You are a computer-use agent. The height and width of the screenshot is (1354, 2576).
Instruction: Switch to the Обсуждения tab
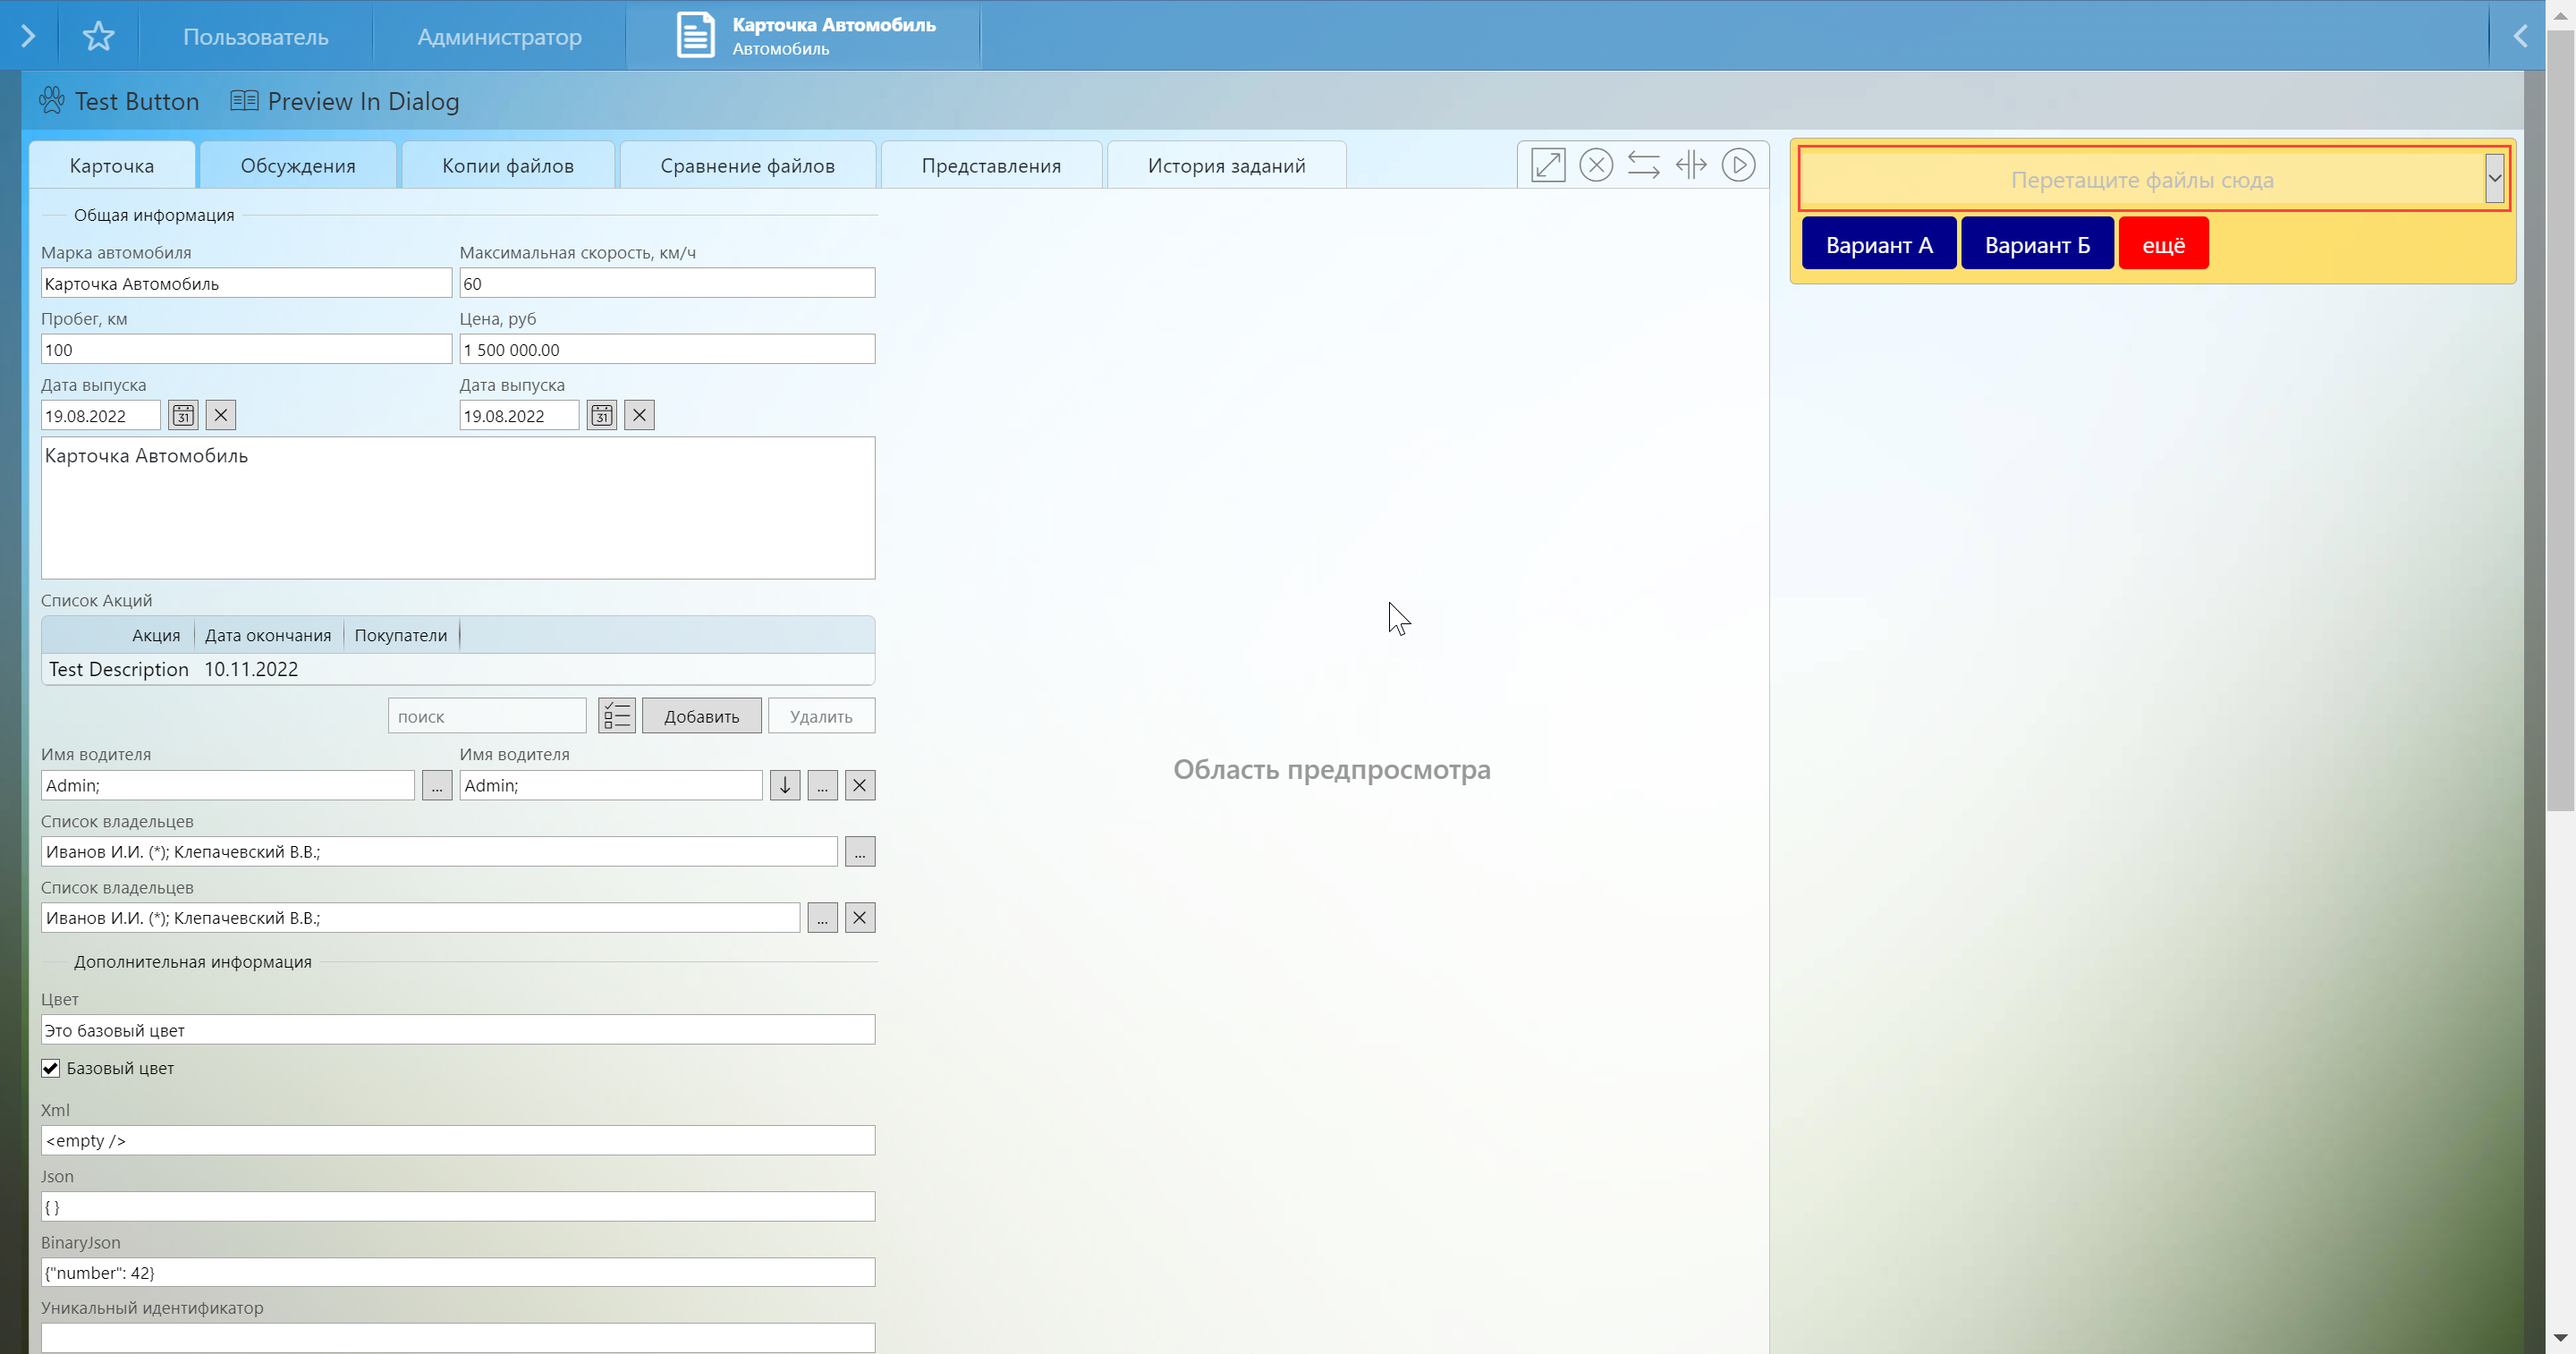tap(298, 166)
